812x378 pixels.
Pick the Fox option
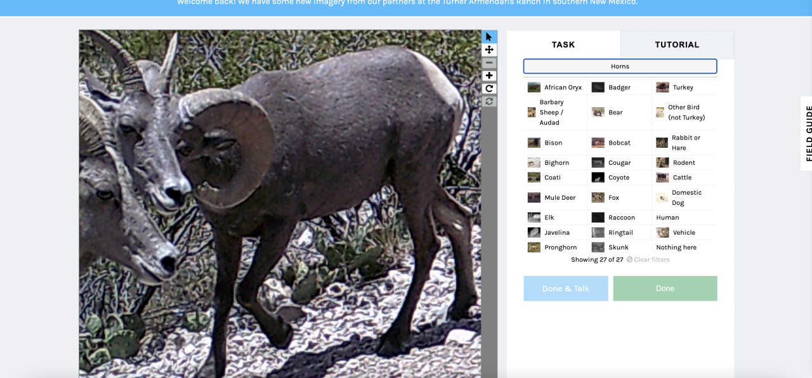click(x=619, y=198)
